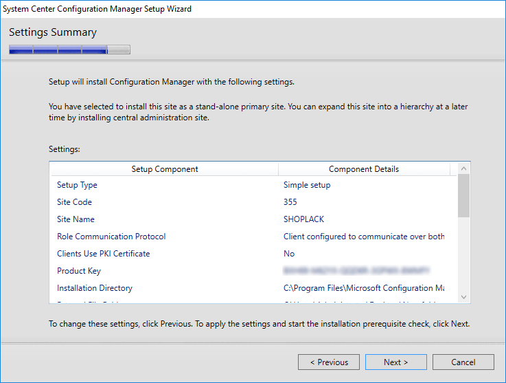This screenshot has height=383, width=506.
Task: Click the Settings Summary heading
Action: [53, 32]
